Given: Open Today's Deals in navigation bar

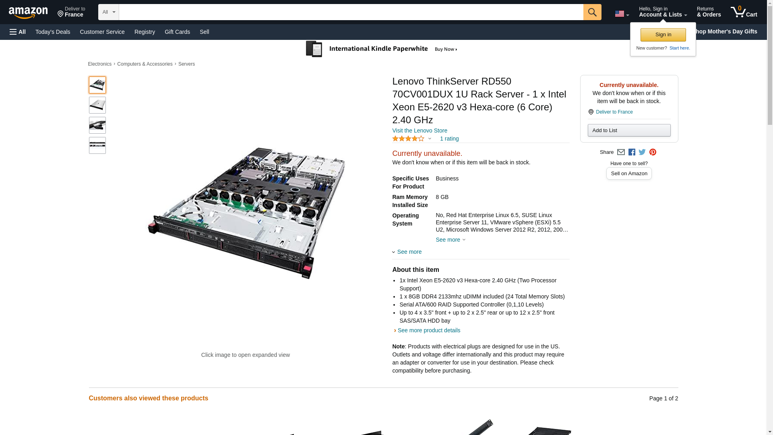Looking at the screenshot, I should (x=53, y=32).
